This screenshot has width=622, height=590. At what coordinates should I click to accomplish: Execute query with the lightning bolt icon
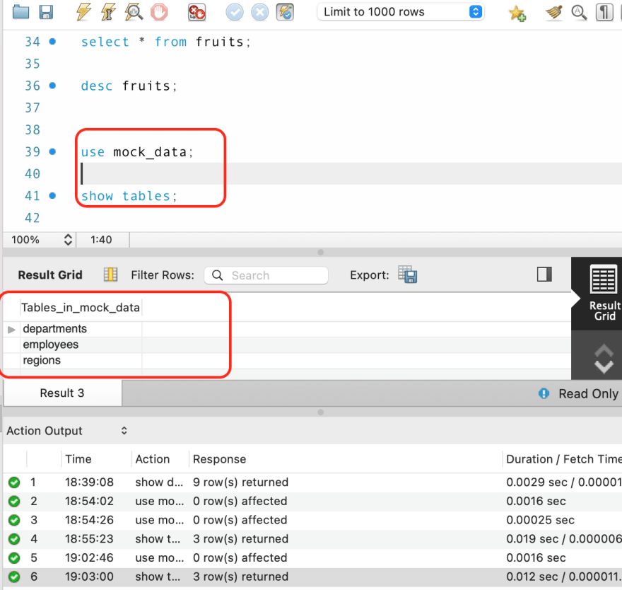(x=83, y=12)
